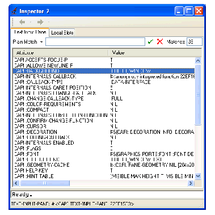Click the horizontal scrollbar thumb

(45, 183)
